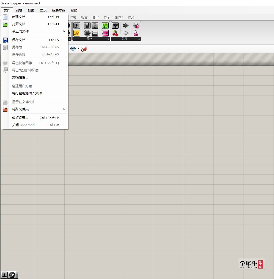
Task: Choose the Digit Scroller component icon
Action: click(x=95, y=26)
